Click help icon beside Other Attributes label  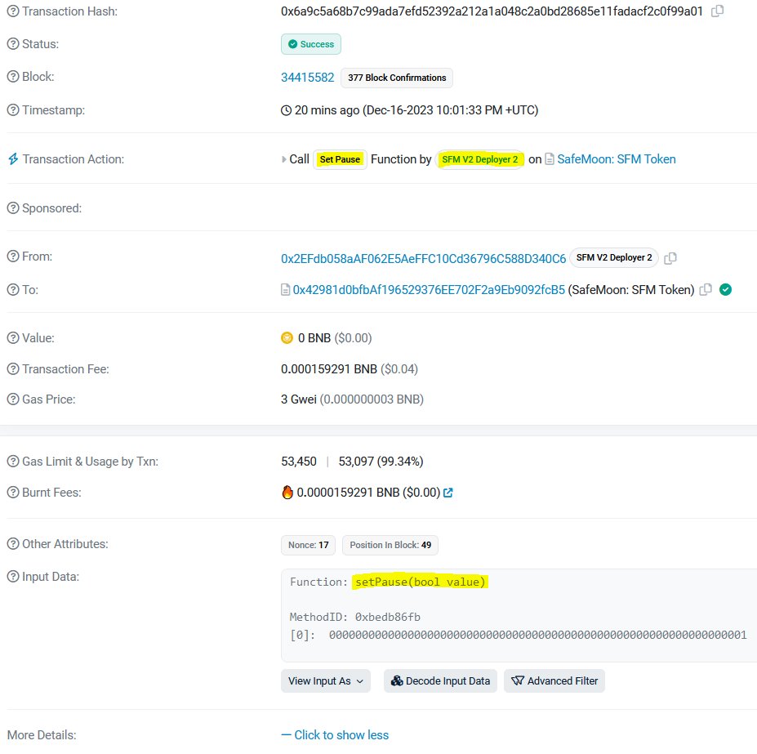(13, 544)
